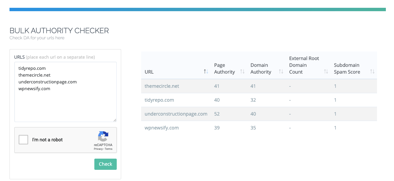394x181 pixels.
Task: Open themecircle.net link in results table
Action: pos(162,86)
